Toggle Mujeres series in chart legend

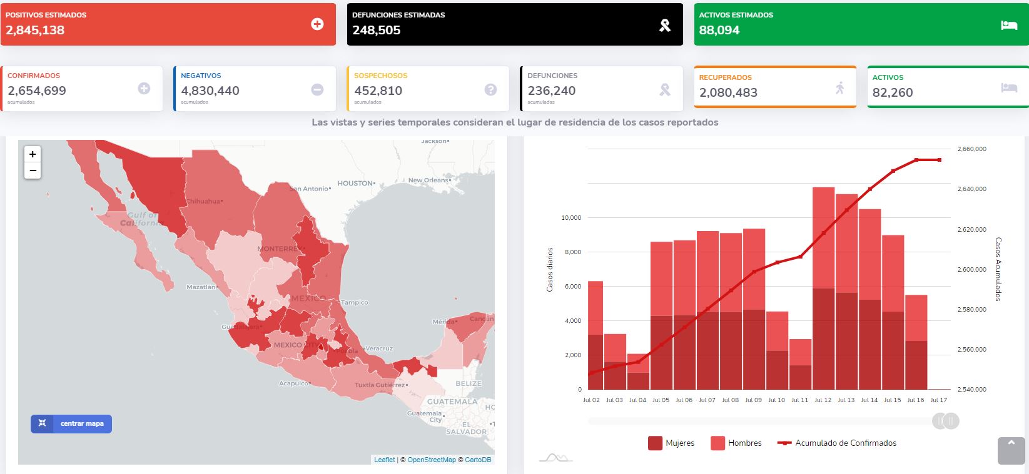672,443
